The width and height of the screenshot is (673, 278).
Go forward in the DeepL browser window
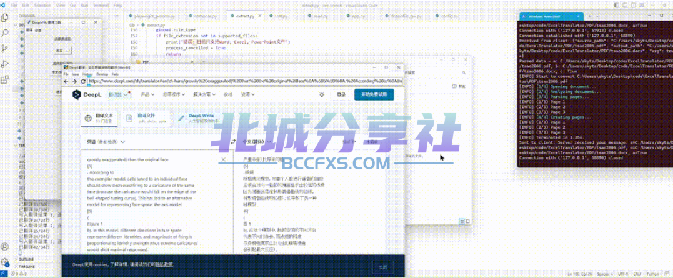(75, 81)
